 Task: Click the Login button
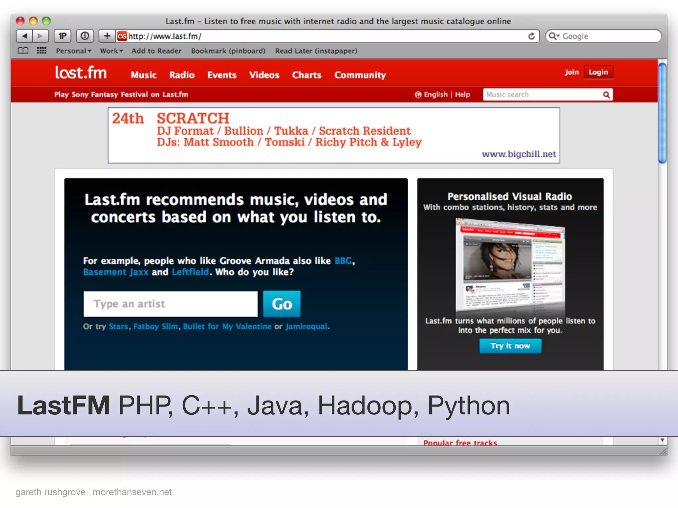tap(598, 72)
